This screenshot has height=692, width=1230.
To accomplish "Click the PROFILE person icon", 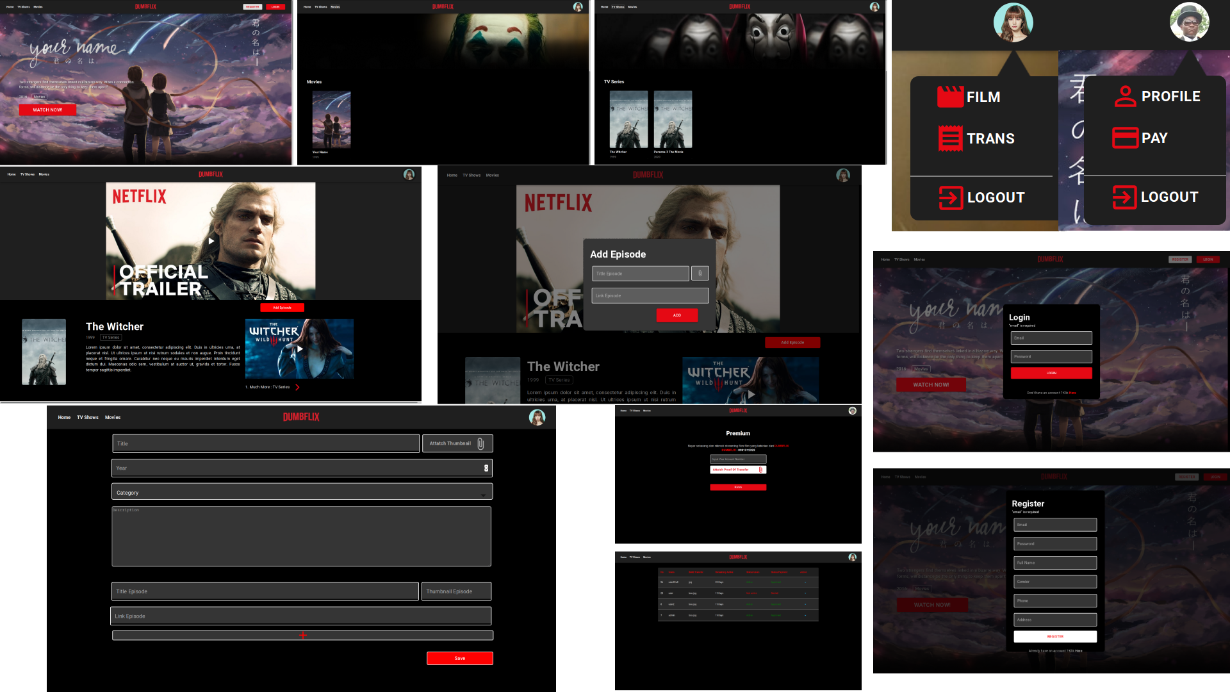I will tap(1125, 96).
